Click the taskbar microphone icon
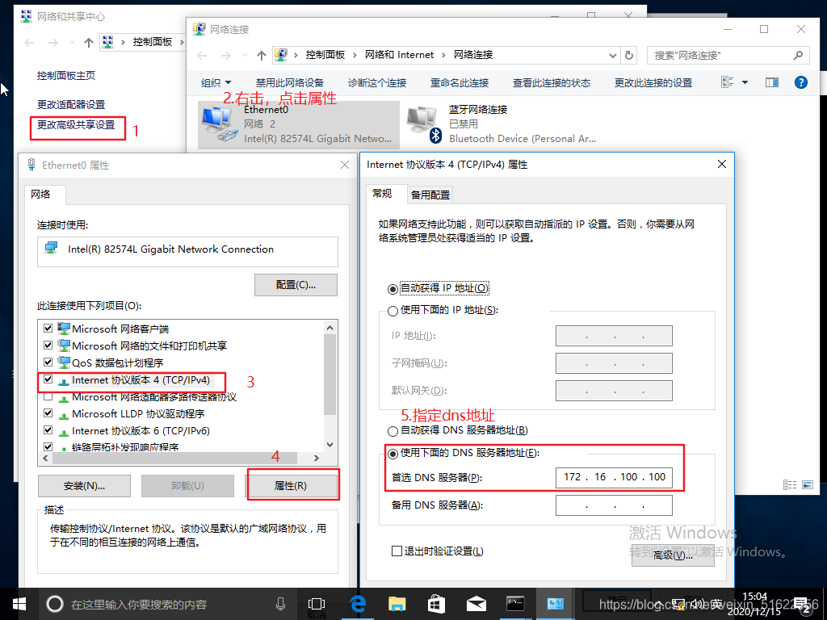This screenshot has width=827, height=620. tap(280, 604)
